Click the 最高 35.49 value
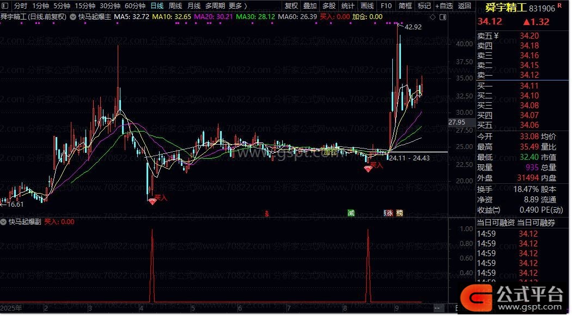Screen dimensions: 572x316 [x=530, y=147]
